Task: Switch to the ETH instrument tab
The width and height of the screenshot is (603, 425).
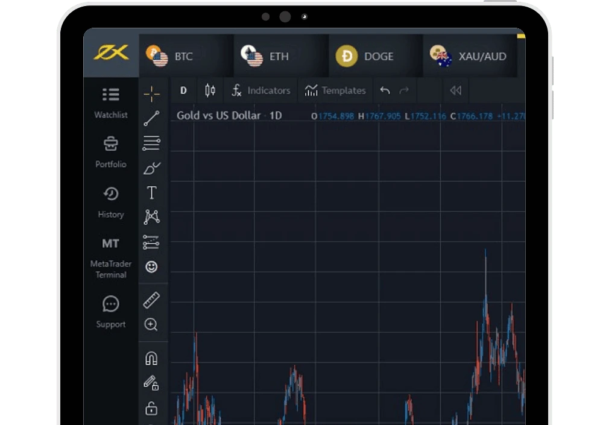Action: (281, 56)
